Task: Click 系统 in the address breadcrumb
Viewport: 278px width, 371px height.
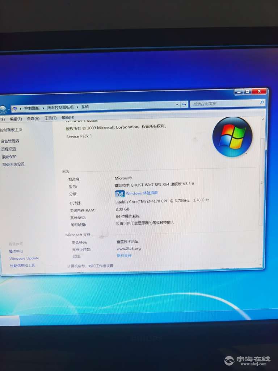Action: (85, 107)
